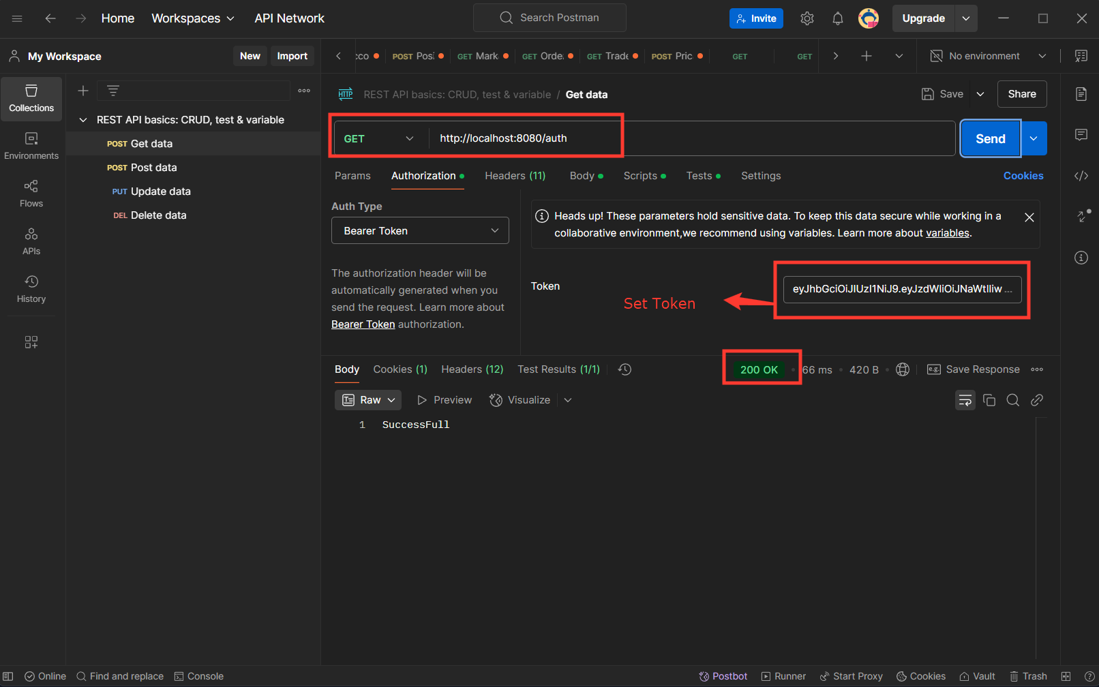Open the Send options dropdown arrow
The width and height of the screenshot is (1099, 687).
coord(1034,138)
